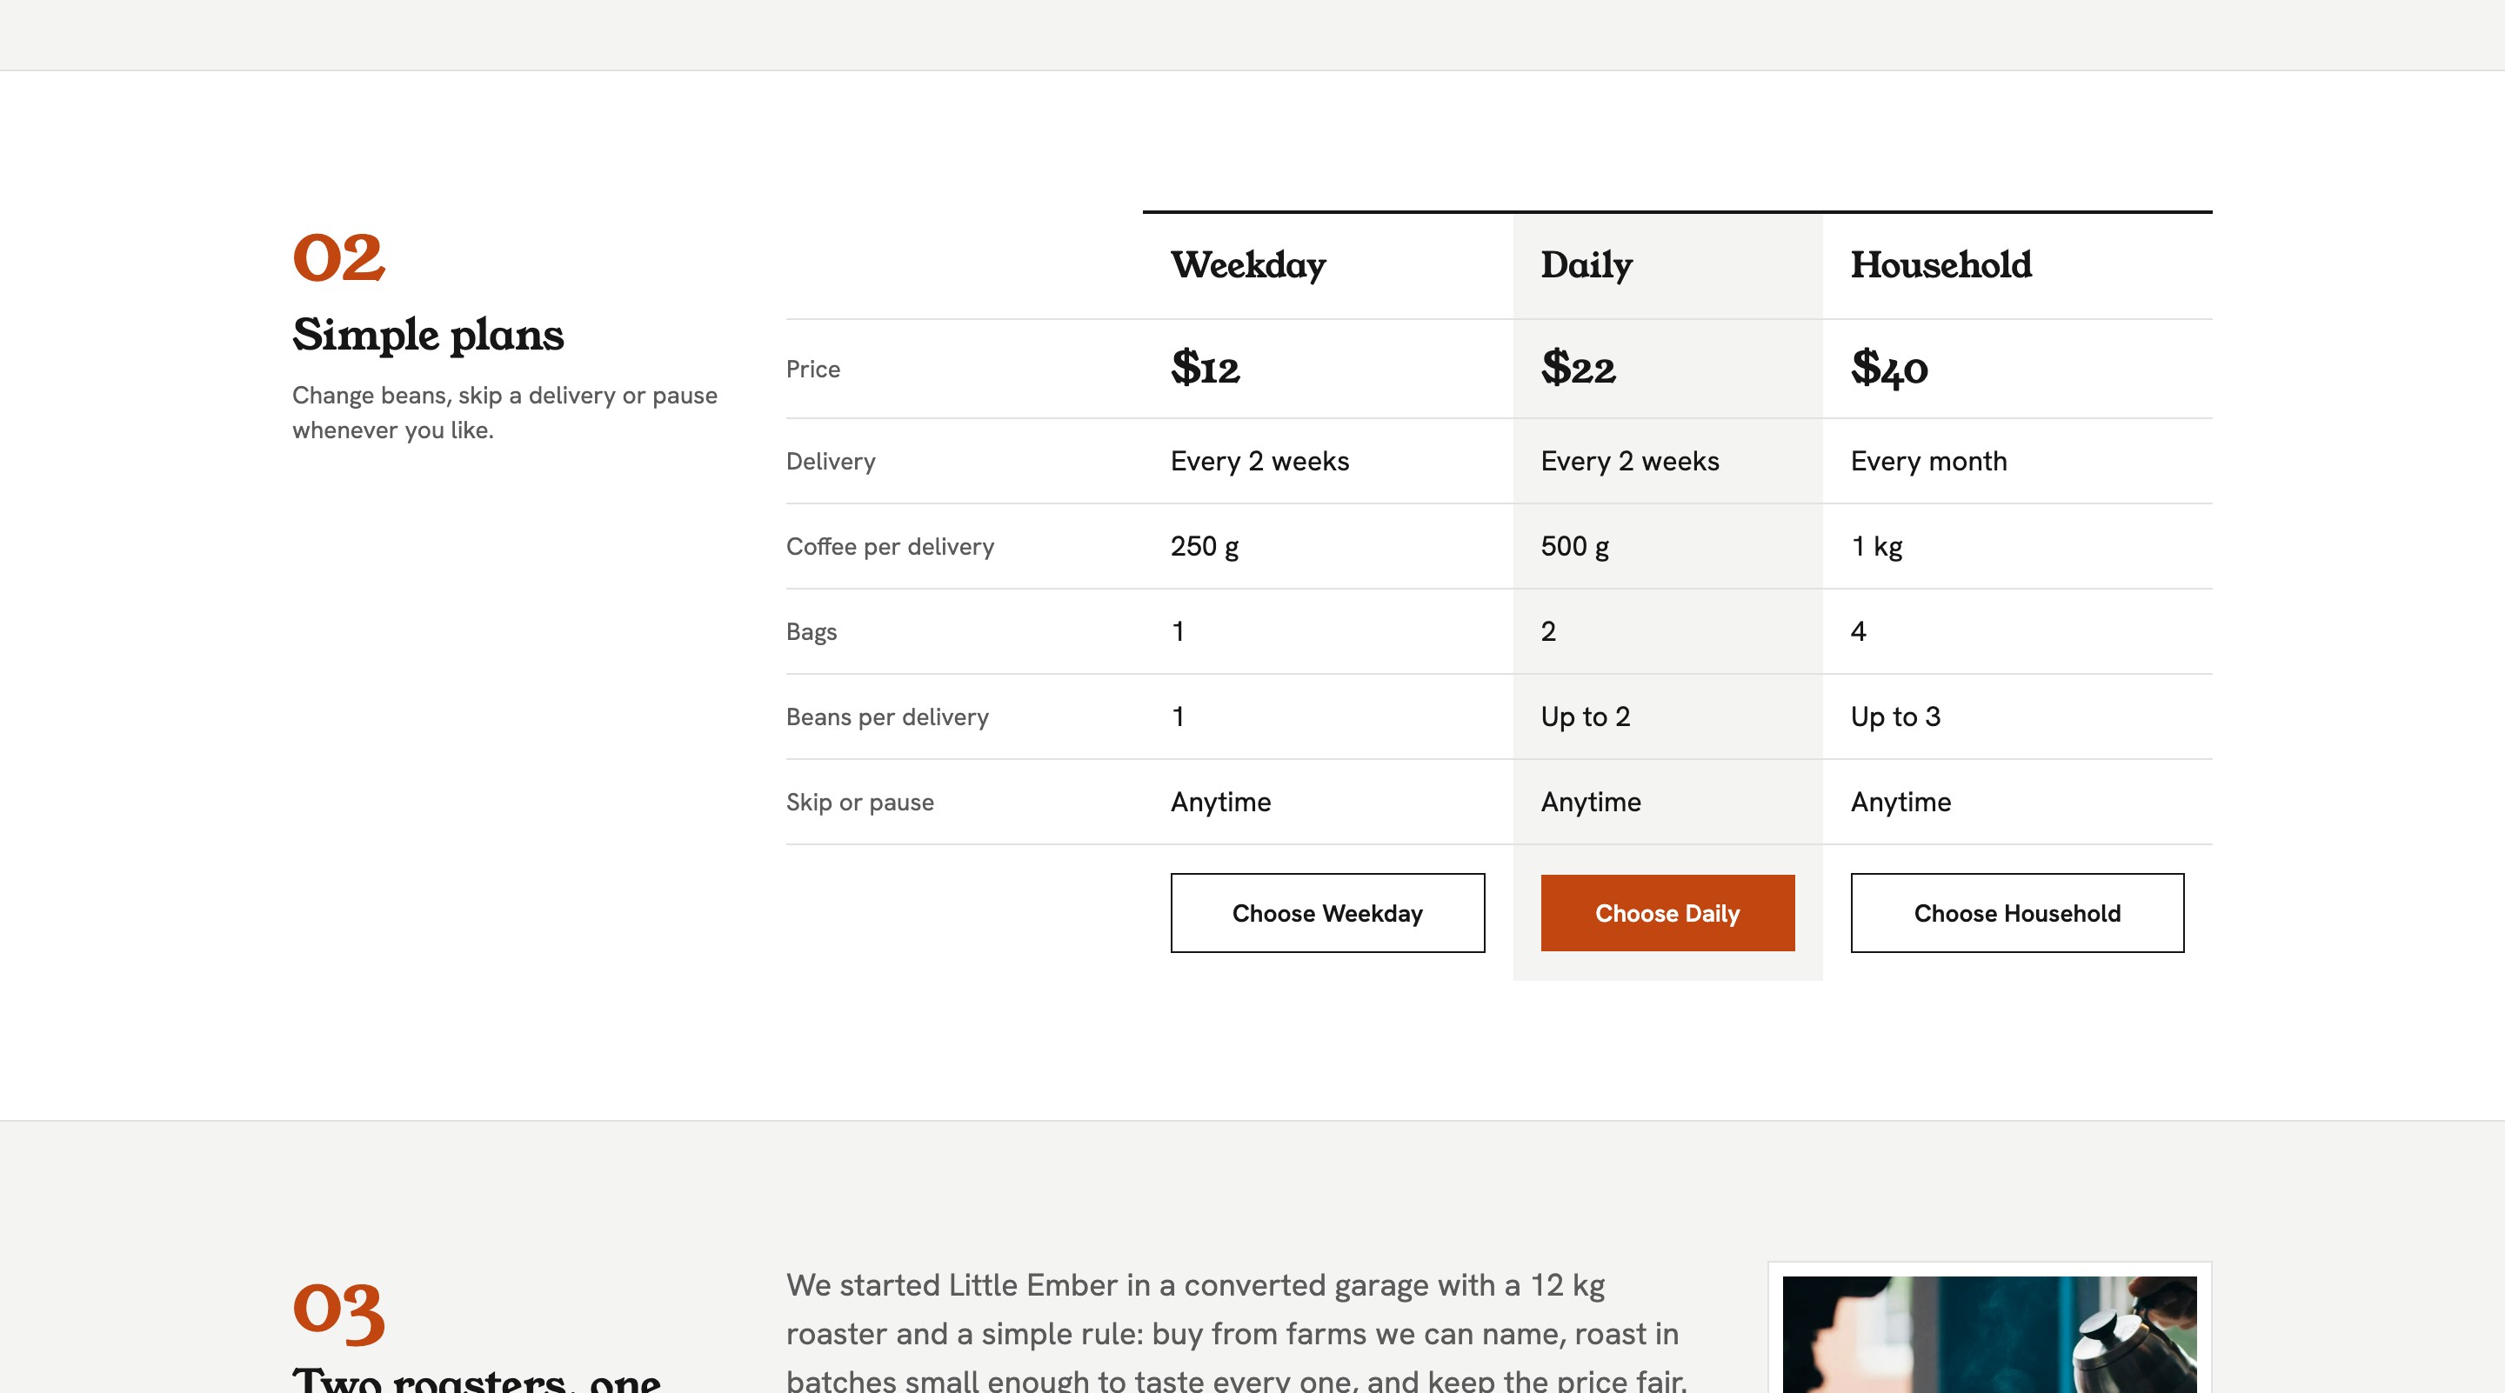
Task: Click Every 2 weeks in Weekday column
Action: (x=1259, y=462)
